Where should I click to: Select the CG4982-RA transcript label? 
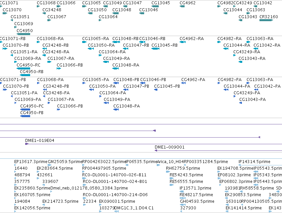pyautogui.click(x=229, y=39)
